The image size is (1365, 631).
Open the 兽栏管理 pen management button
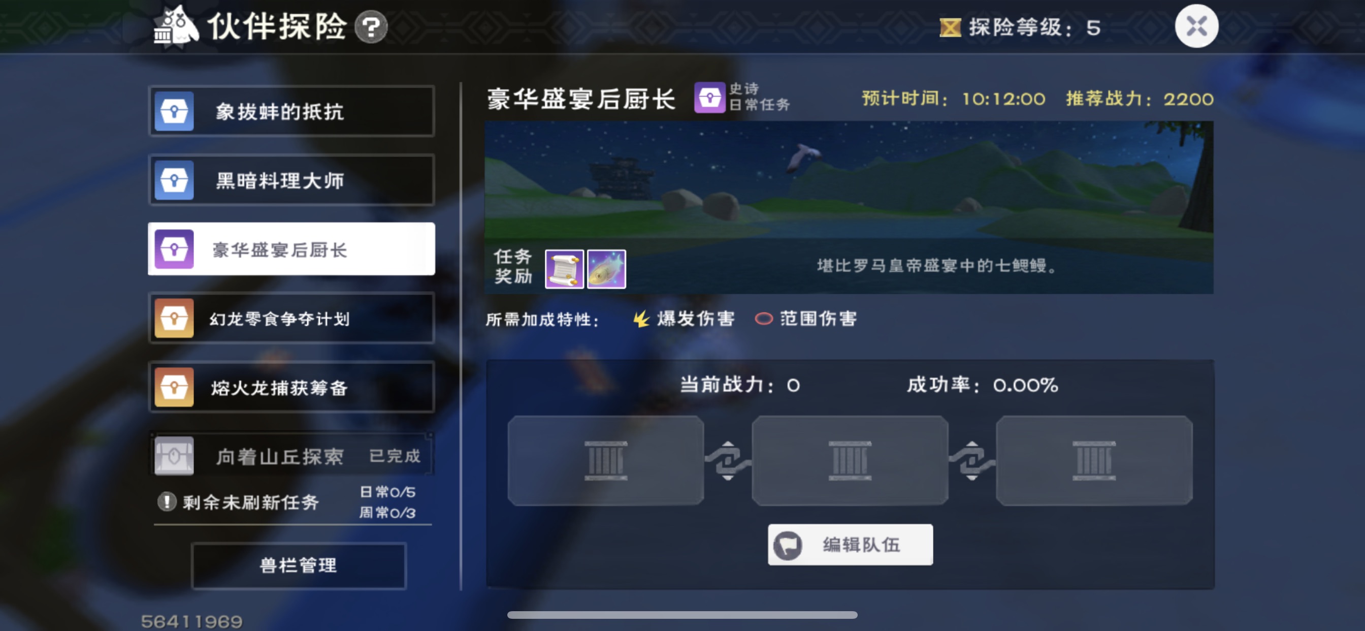[x=298, y=565]
